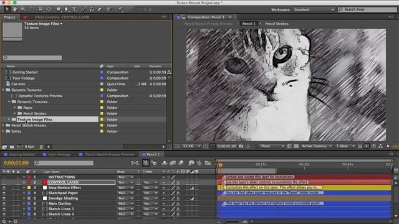399x224 pixels.
Task: Click the trash icon in Project panel
Action: click(41, 147)
